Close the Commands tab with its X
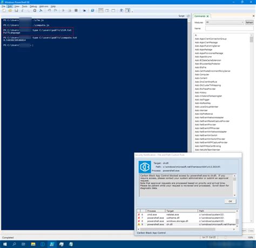This screenshot has height=248, width=256. click(207, 16)
